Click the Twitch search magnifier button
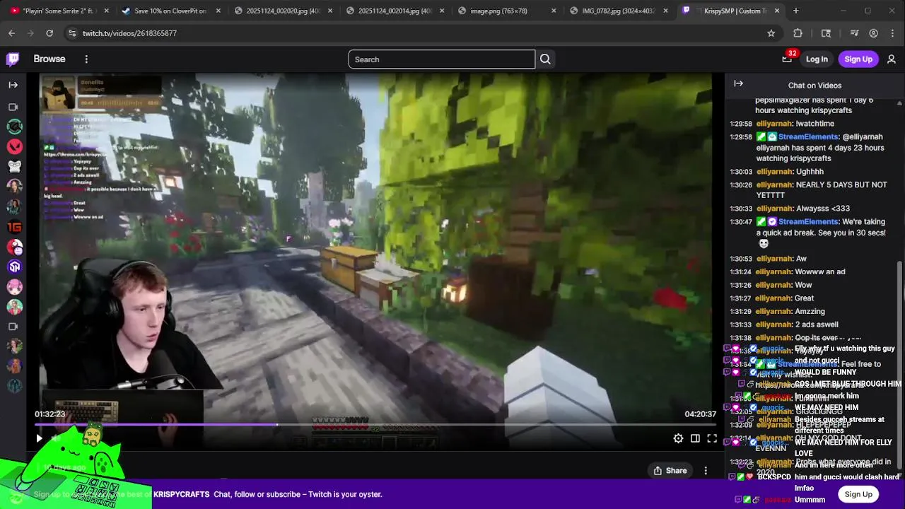Image resolution: width=905 pixels, height=509 pixels. tap(545, 59)
